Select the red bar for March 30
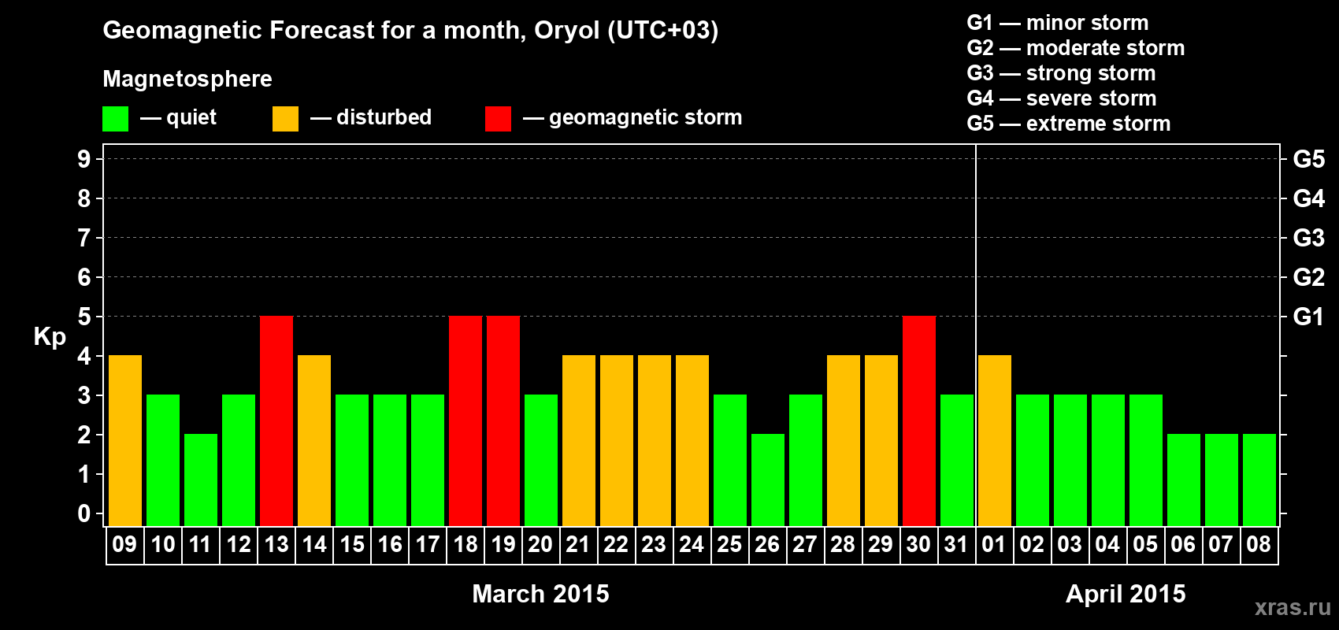The width and height of the screenshot is (1339, 630). 919,421
